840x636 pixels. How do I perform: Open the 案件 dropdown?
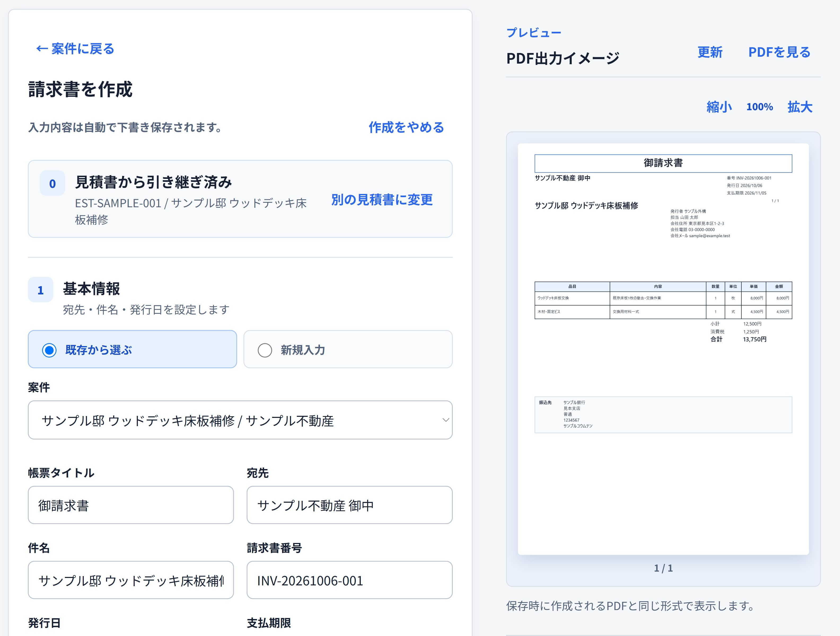click(x=240, y=420)
